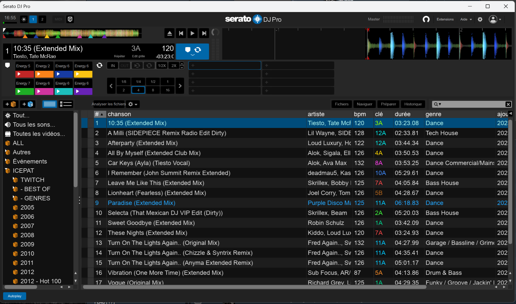Expand the analyse files gear dropdown
This screenshot has width=516, height=304.
click(x=133, y=104)
